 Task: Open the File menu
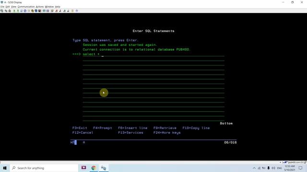[2, 7]
